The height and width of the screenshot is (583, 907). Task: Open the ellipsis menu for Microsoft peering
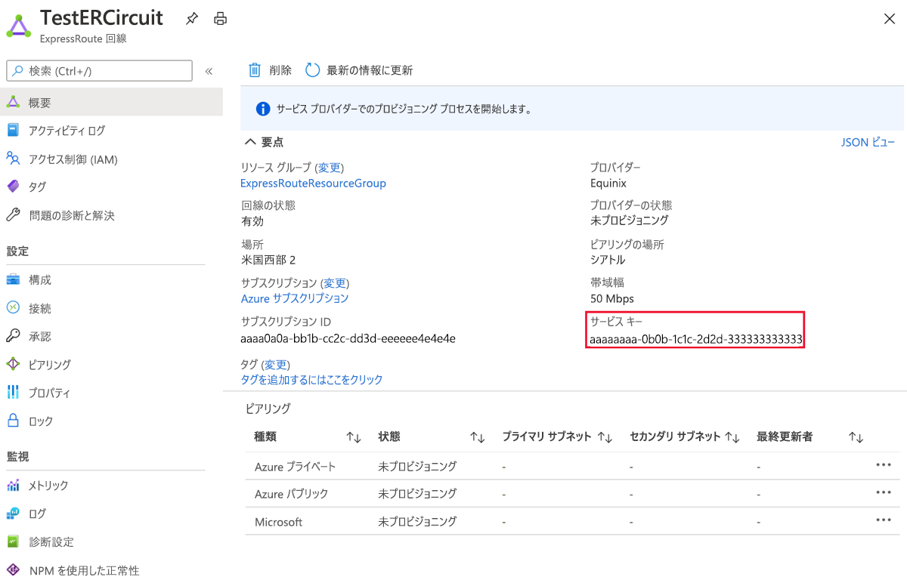(883, 520)
